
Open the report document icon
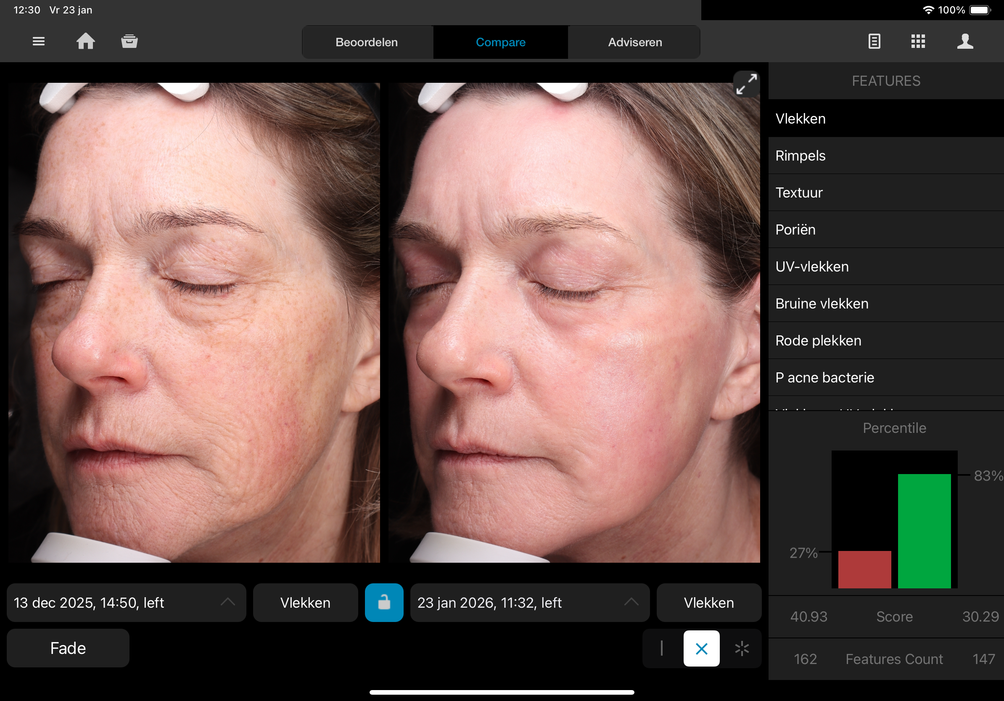[874, 42]
